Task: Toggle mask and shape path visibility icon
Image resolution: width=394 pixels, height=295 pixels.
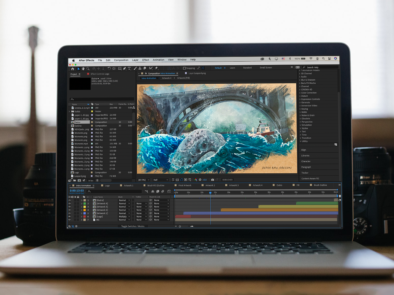Action: [x=181, y=180]
